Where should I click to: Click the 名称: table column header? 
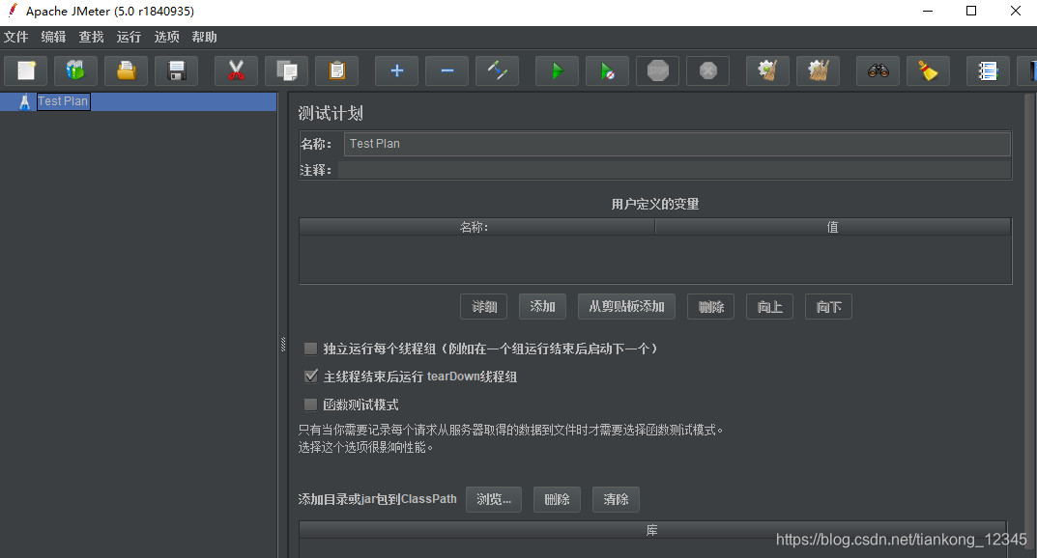(x=476, y=227)
